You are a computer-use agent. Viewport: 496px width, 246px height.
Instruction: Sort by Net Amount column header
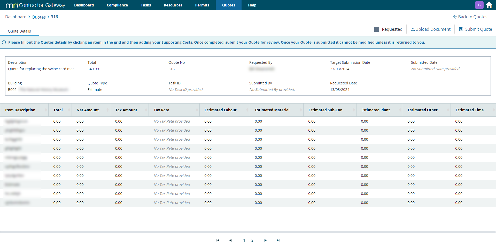click(x=88, y=110)
